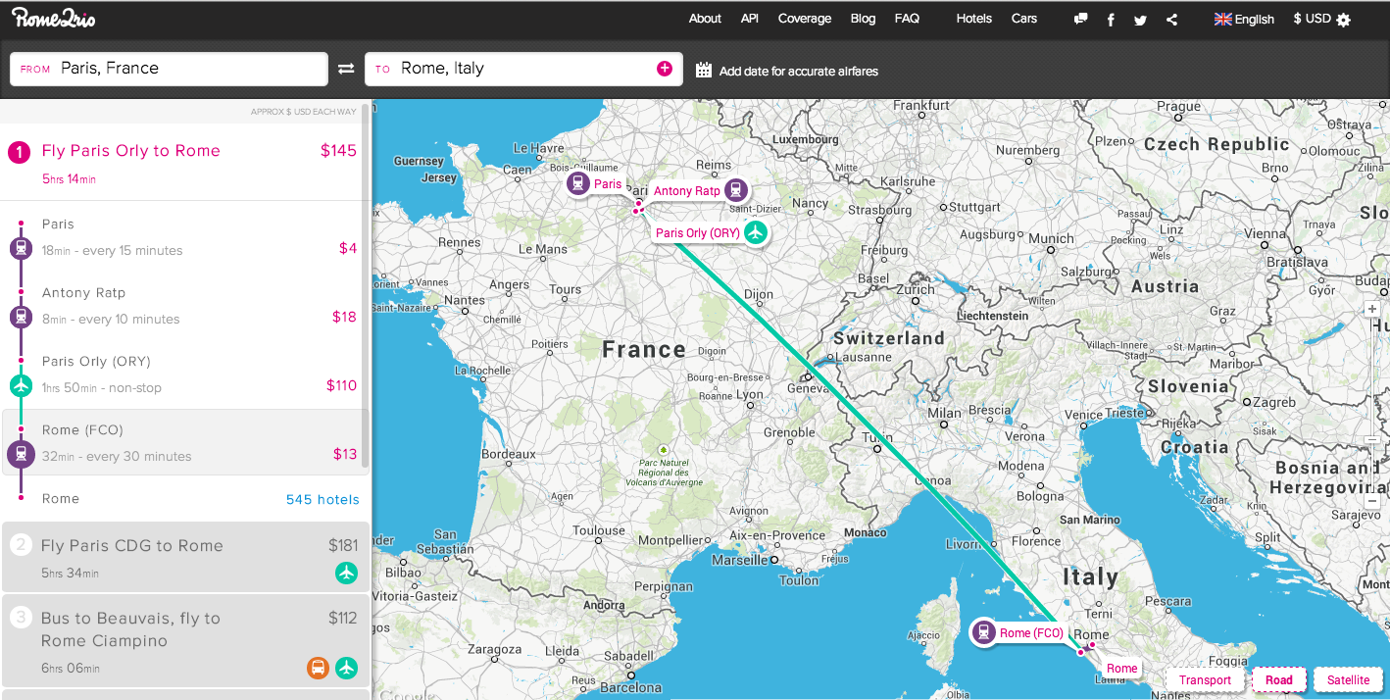
Task: Click the share icon in the header
Action: 1171,20
